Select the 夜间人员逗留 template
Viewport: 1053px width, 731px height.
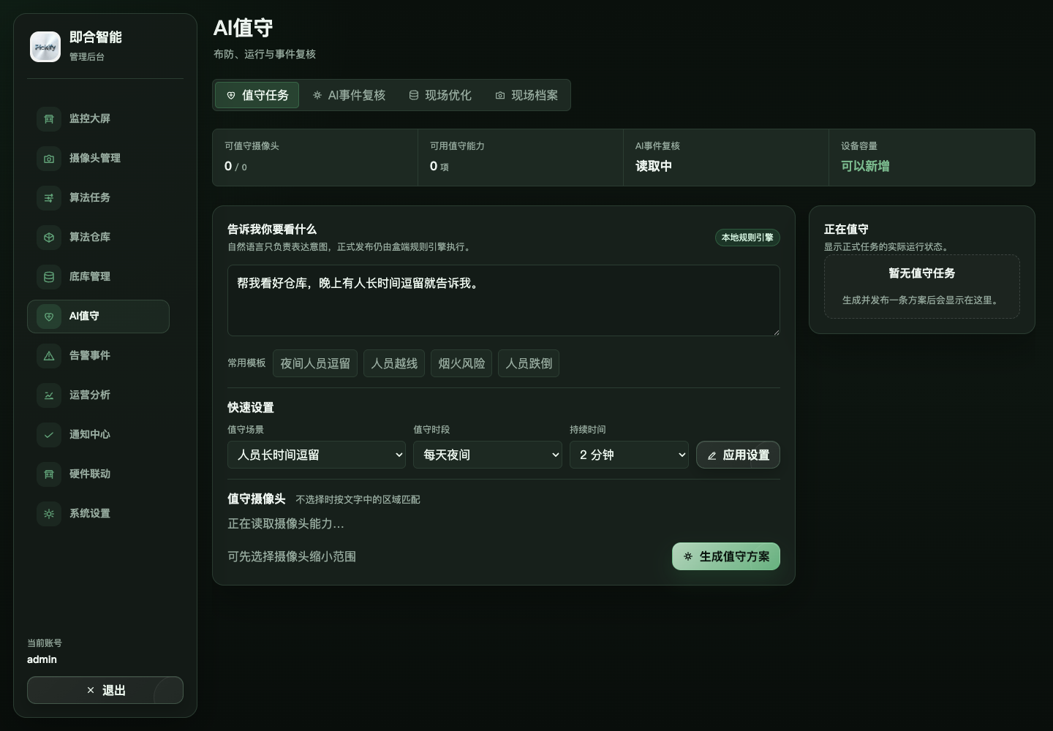tap(315, 363)
